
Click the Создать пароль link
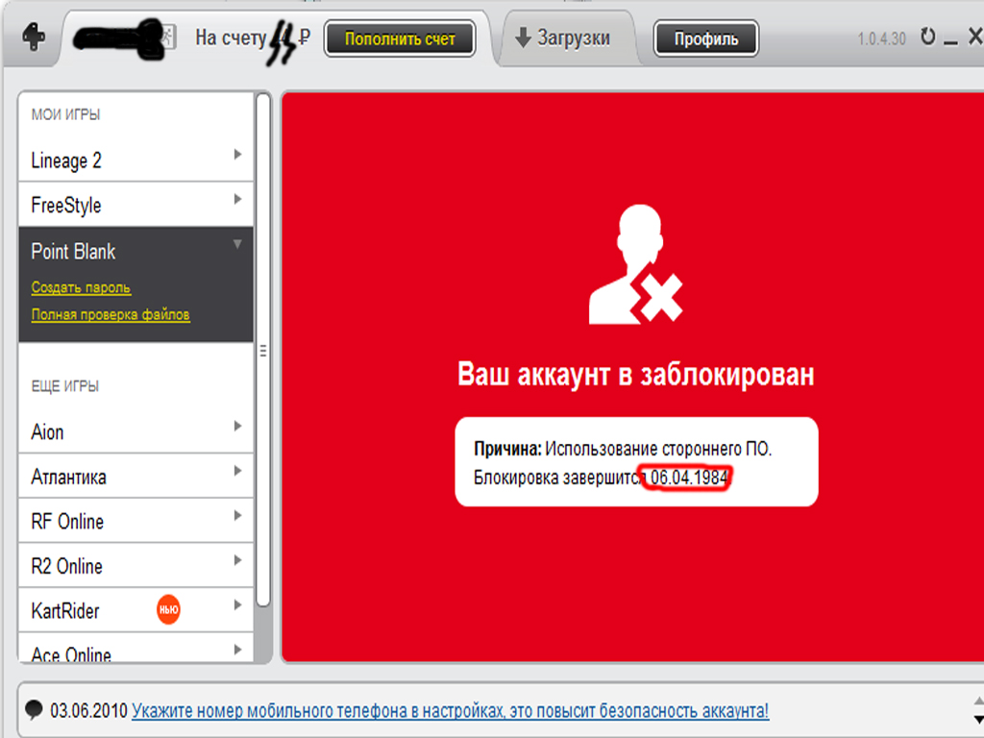[x=81, y=287]
